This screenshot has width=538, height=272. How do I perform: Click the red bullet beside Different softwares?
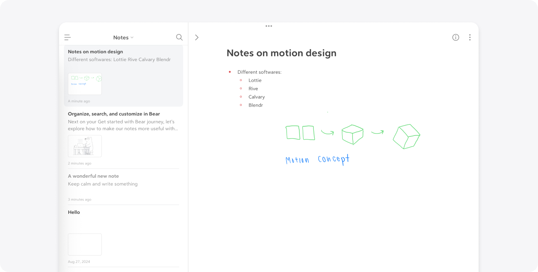[229, 72]
